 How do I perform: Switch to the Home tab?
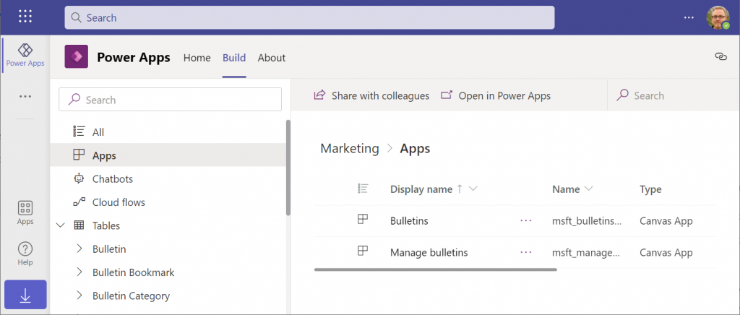click(197, 58)
